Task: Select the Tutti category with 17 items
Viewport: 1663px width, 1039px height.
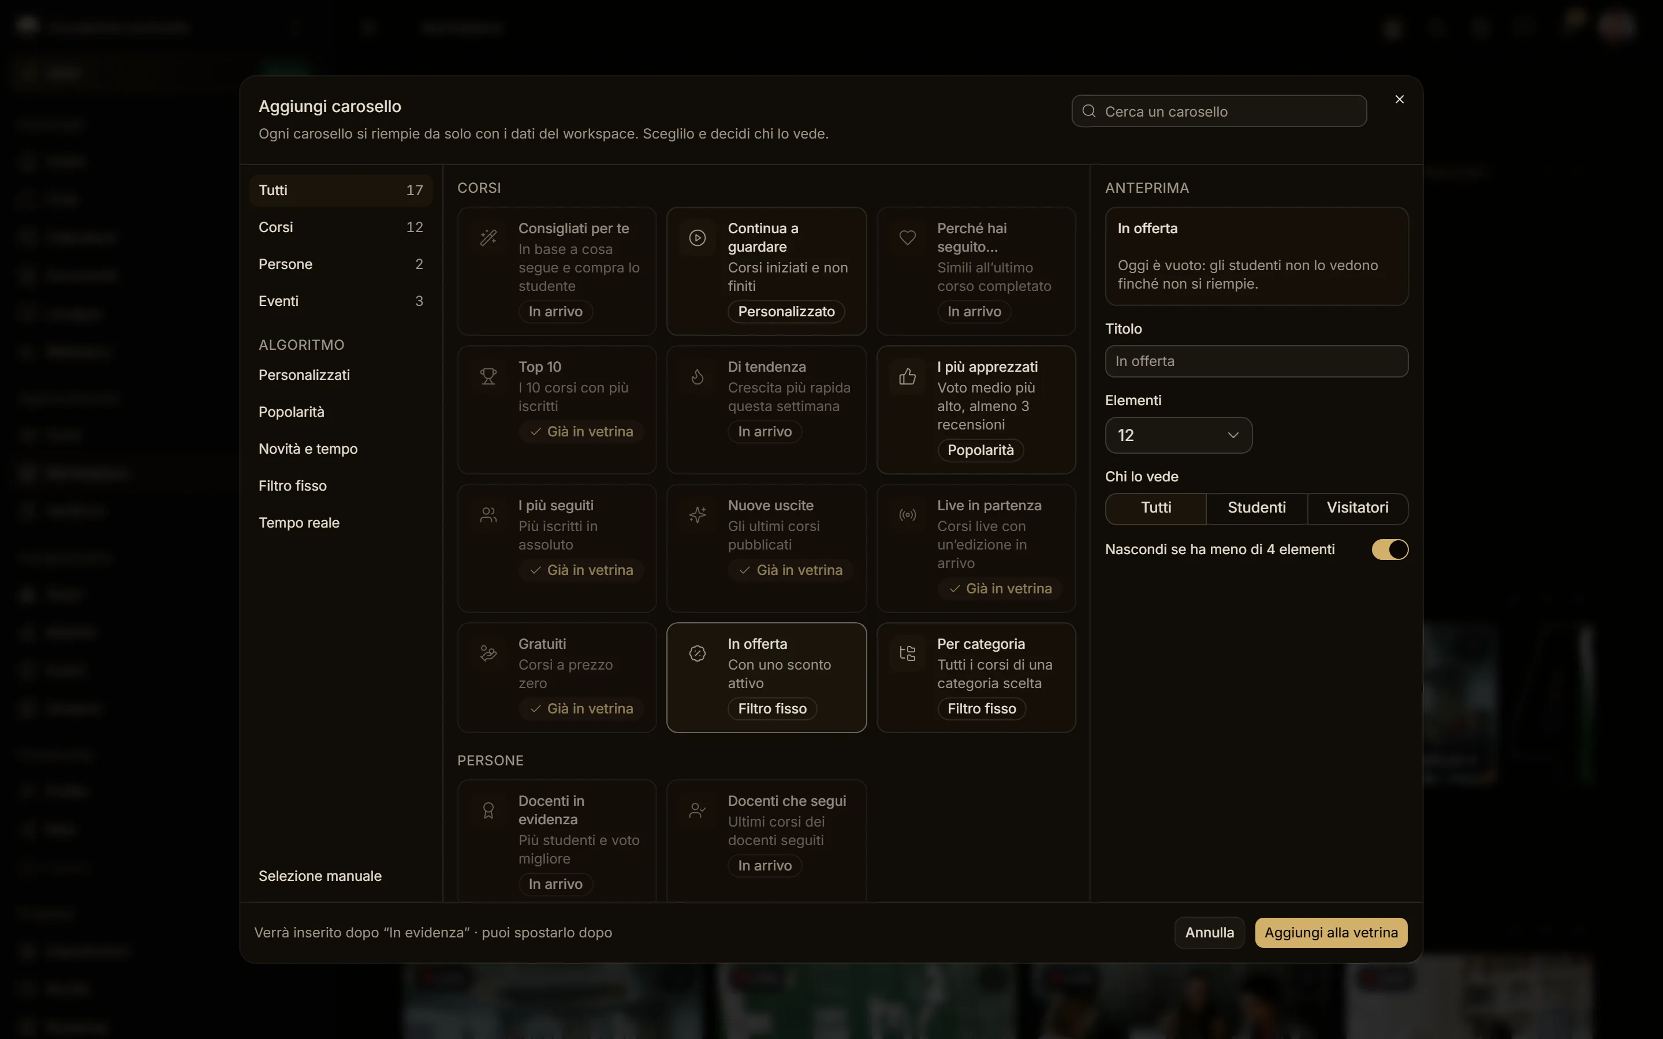Action: [341, 190]
